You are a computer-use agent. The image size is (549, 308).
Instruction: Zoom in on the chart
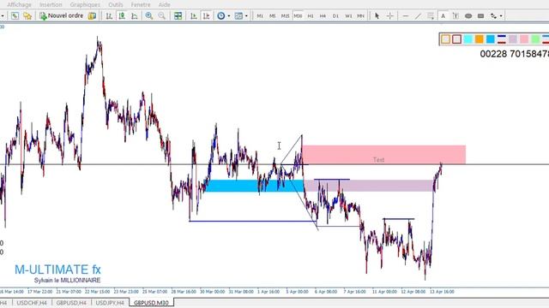coord(149,15)
